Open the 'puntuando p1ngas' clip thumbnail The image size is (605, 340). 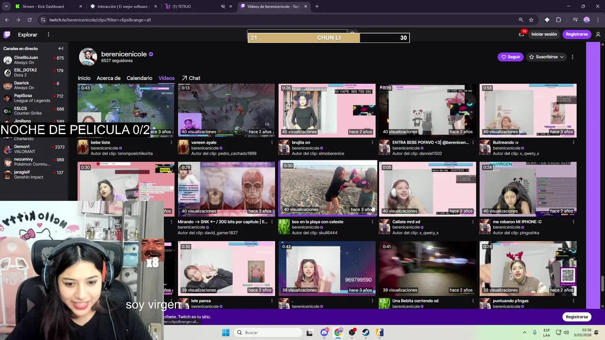pyautogui.click(x=528, y=268)
